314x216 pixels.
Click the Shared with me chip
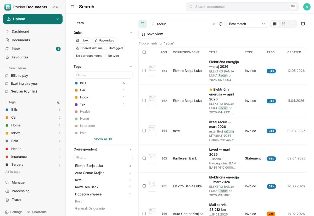tap(89, 48)
